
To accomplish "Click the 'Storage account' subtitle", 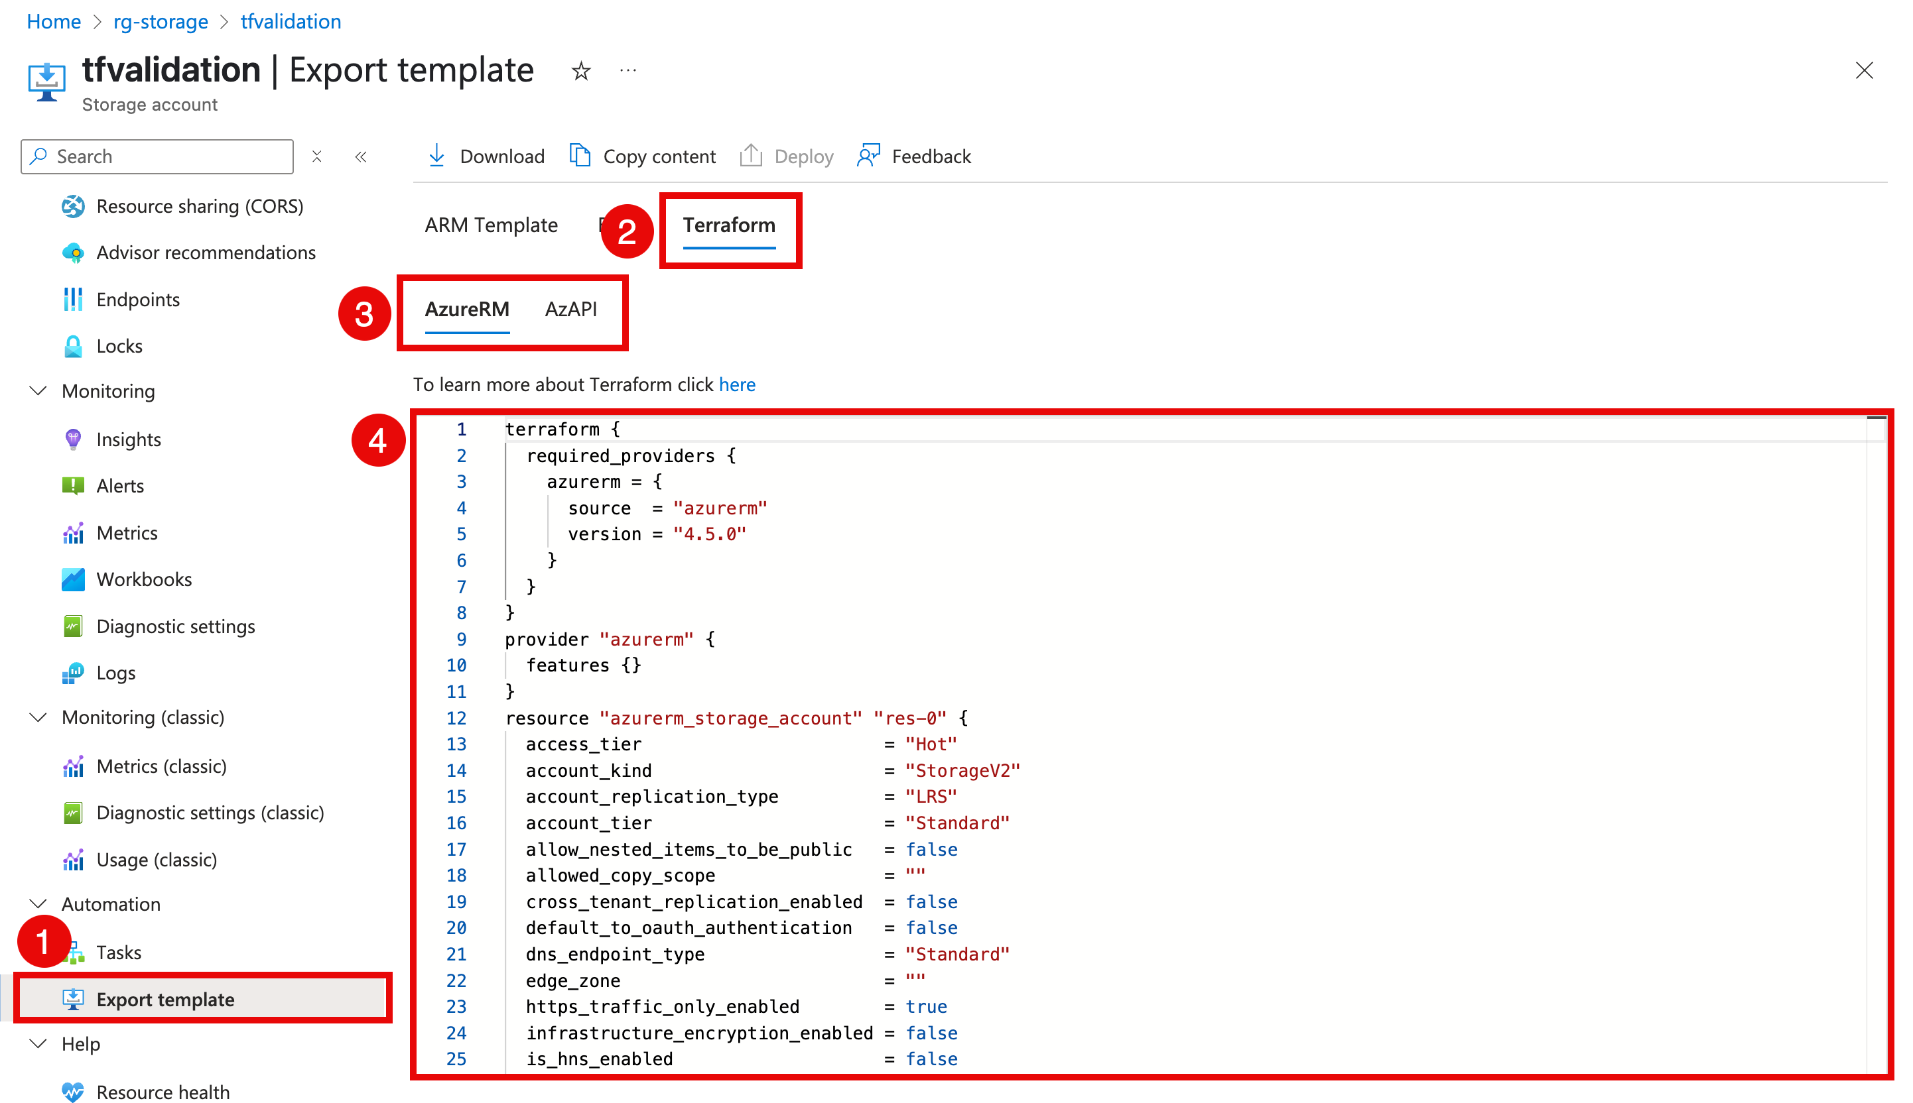I will pos(149,105).
